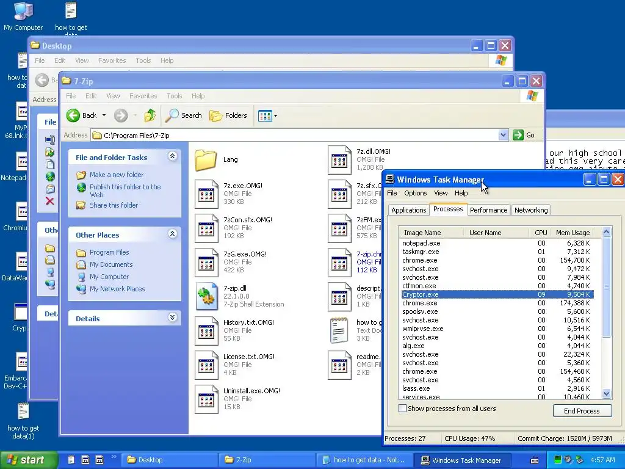Click the how to get data(1) desktop icon

(23, 421)
